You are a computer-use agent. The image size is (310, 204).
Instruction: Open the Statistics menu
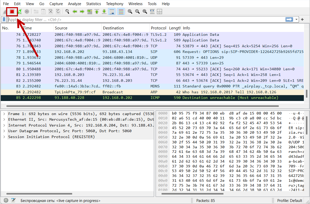93,4
